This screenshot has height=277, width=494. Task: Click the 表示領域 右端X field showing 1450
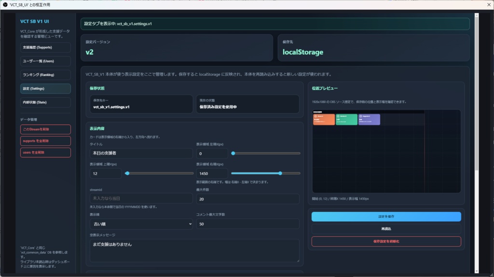[x=212, y=173]
